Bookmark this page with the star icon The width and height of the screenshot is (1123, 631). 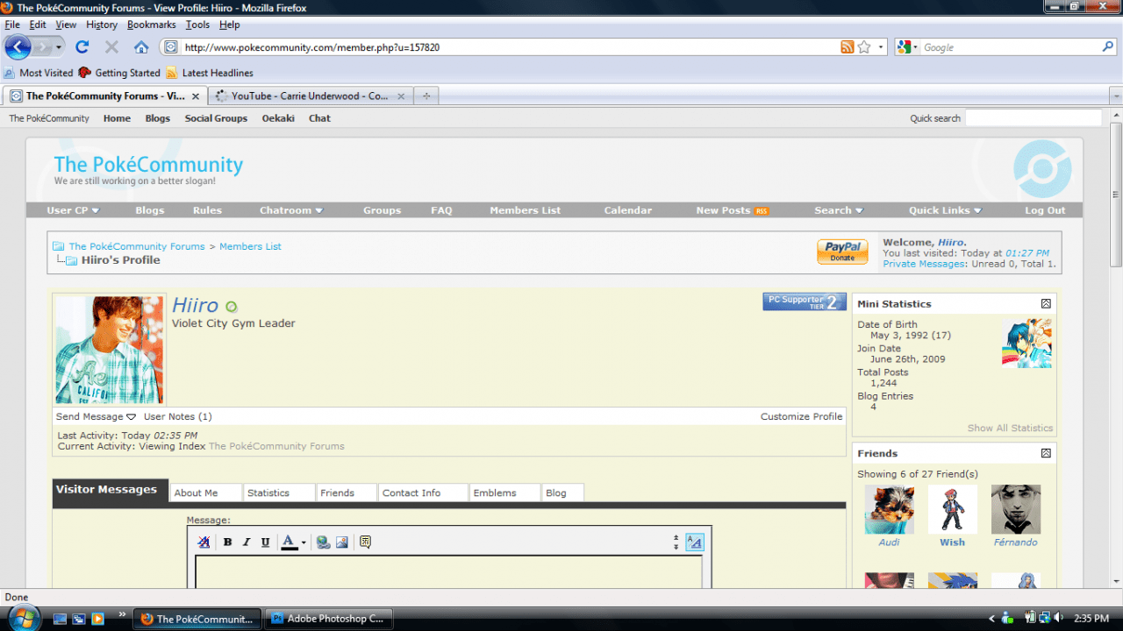pos(864,47)
